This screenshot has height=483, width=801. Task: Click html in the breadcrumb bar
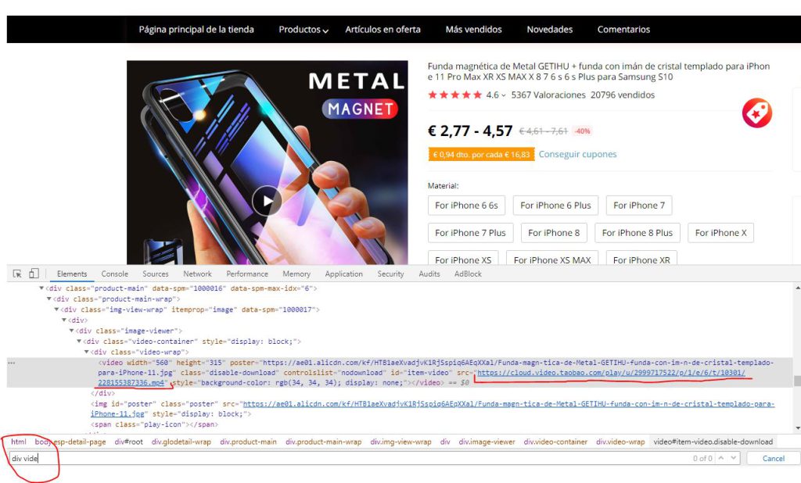point(19,442)
